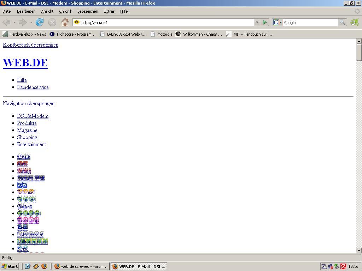Open the MIT - Handbuch zur bookmark
The height and width of the screenshot is (271, 362).
pyautogui.click(x=249, y=34)
